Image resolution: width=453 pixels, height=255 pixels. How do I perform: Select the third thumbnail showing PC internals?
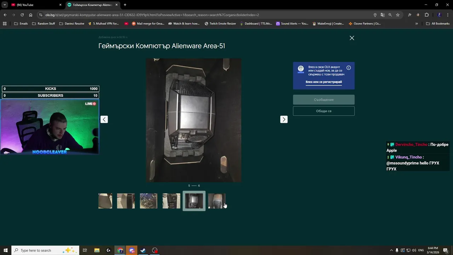tap(149, 201)
